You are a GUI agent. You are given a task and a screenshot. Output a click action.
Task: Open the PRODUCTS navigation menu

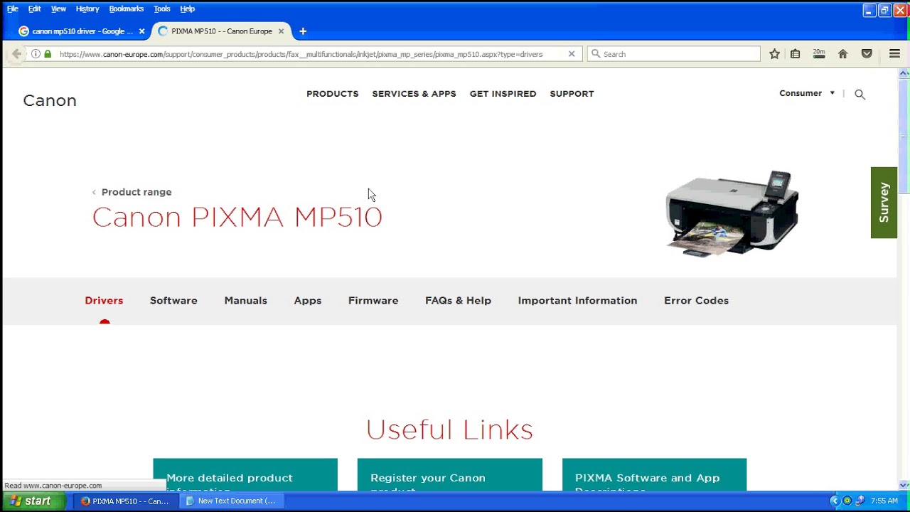tap(333, 94)
